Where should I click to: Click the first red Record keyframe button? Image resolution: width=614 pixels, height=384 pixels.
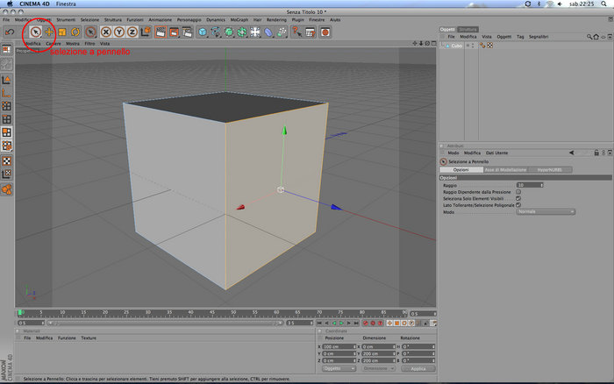coord(366,323)
